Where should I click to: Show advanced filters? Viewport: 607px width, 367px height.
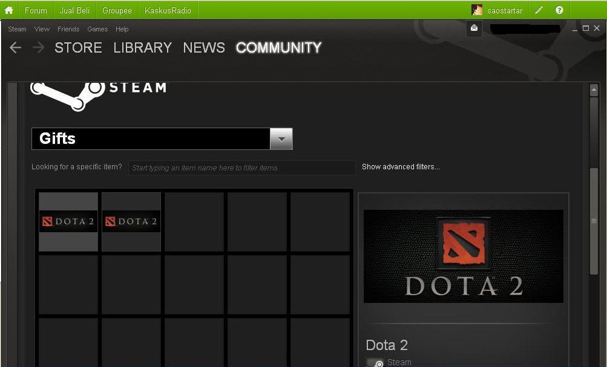click(x=401, y=167)
